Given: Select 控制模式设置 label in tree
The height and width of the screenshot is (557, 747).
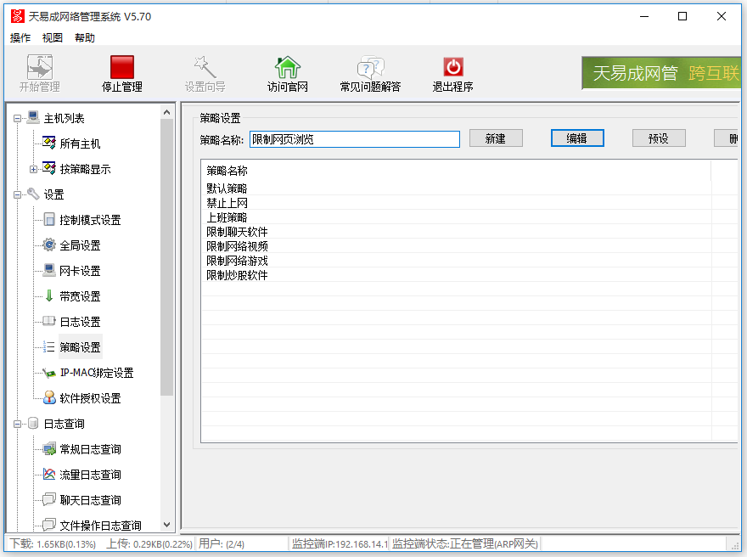Looking at the screenshot, I should (90, 220).
